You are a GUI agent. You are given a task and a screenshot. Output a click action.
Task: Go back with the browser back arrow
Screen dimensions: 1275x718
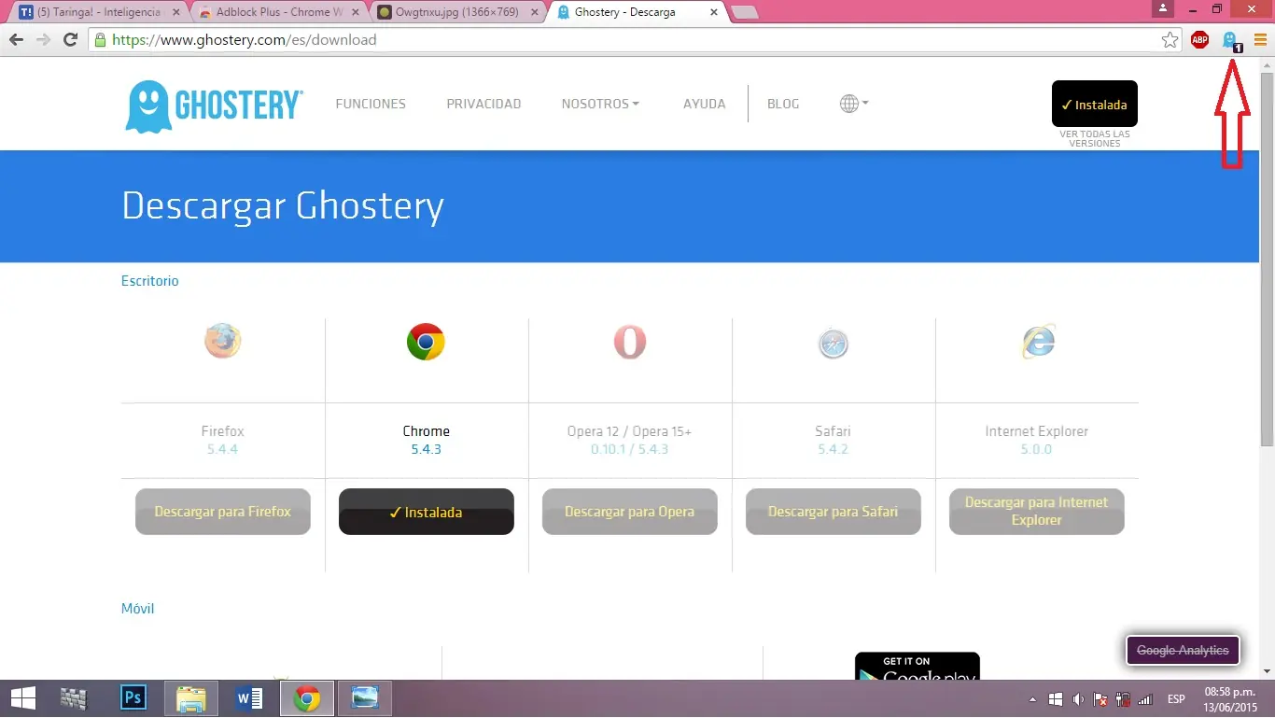pyautogui.click(x=16, y=40)
